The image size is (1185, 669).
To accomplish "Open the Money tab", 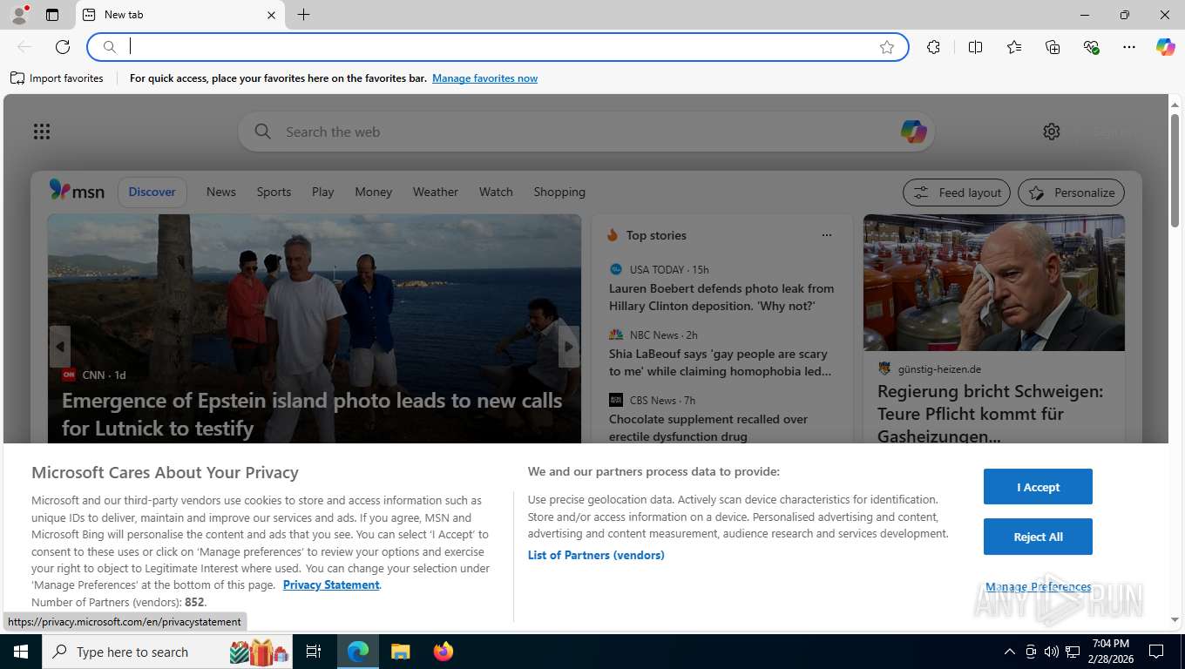I will pos(373,192).
